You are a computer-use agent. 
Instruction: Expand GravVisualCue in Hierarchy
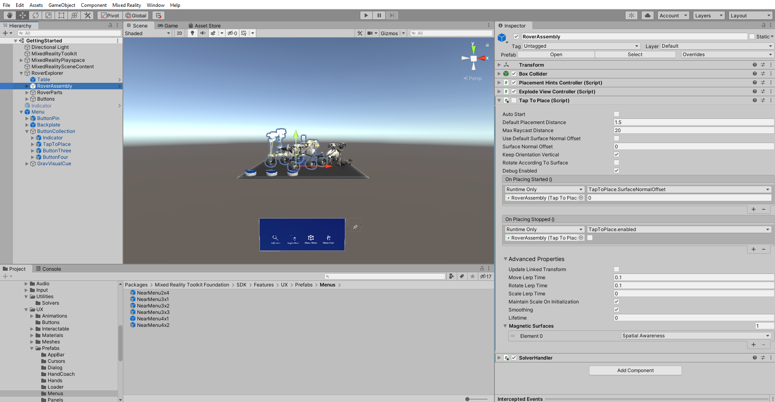[27, 164]
